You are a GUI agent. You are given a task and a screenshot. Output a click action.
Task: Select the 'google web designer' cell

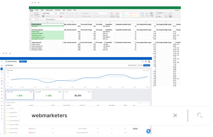pos(47,48)
